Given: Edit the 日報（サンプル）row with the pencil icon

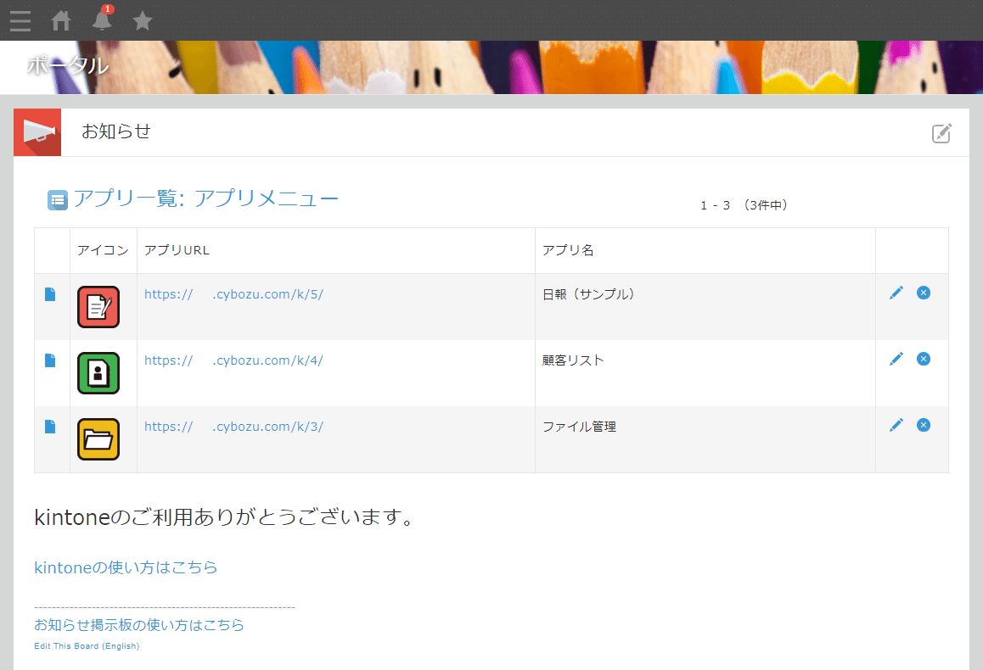Looking at the screenshot, I should [x=896, y=292].
